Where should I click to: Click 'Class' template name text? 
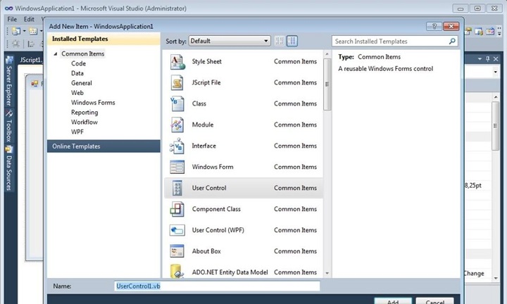(199, 103)
